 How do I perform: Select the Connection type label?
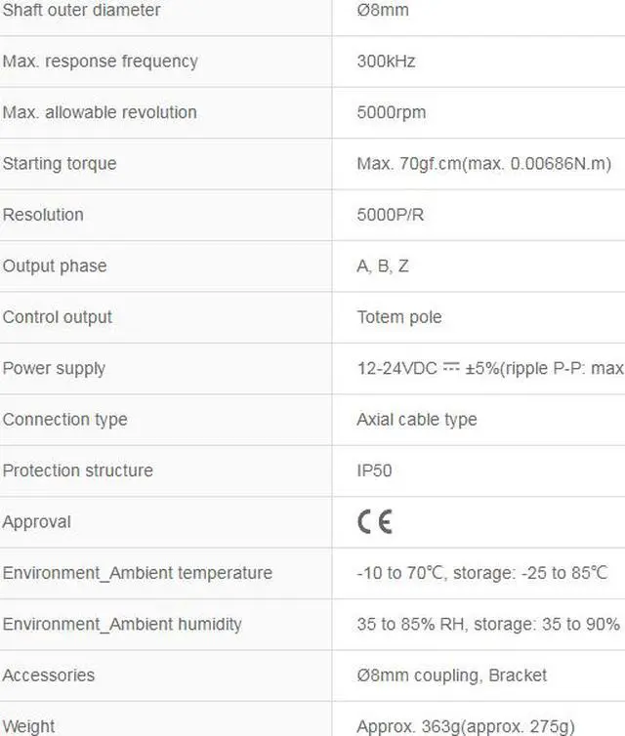point(64,420)
